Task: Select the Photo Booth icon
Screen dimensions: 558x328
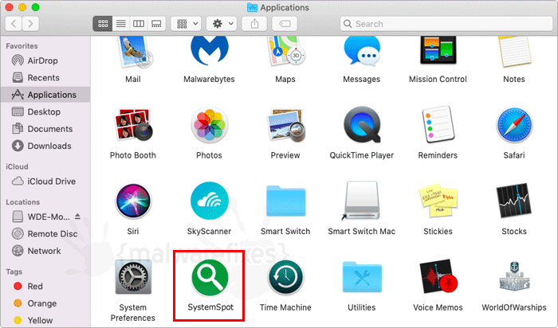Action: [133, 124]
